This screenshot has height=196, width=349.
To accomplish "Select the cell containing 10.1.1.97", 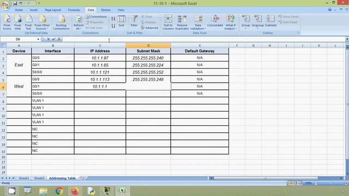I will pyautogui.click(x=100, y=58).
